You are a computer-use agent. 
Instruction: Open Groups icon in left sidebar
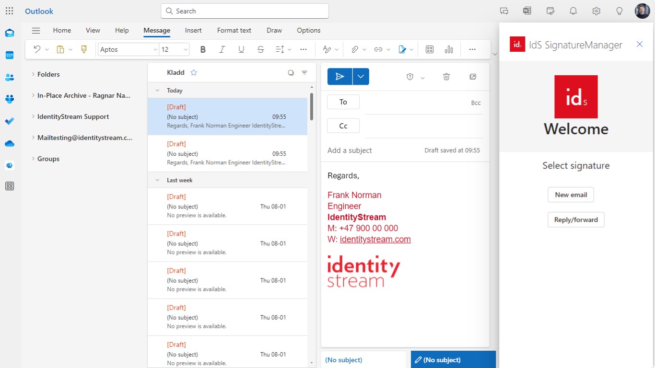point(10,99)
